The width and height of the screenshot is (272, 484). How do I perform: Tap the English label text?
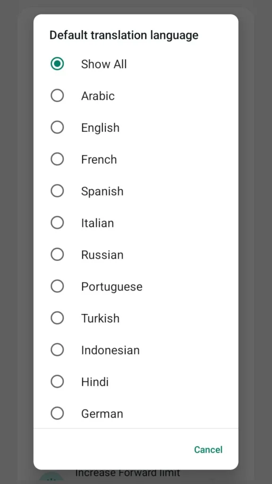[x=100, y=127]
